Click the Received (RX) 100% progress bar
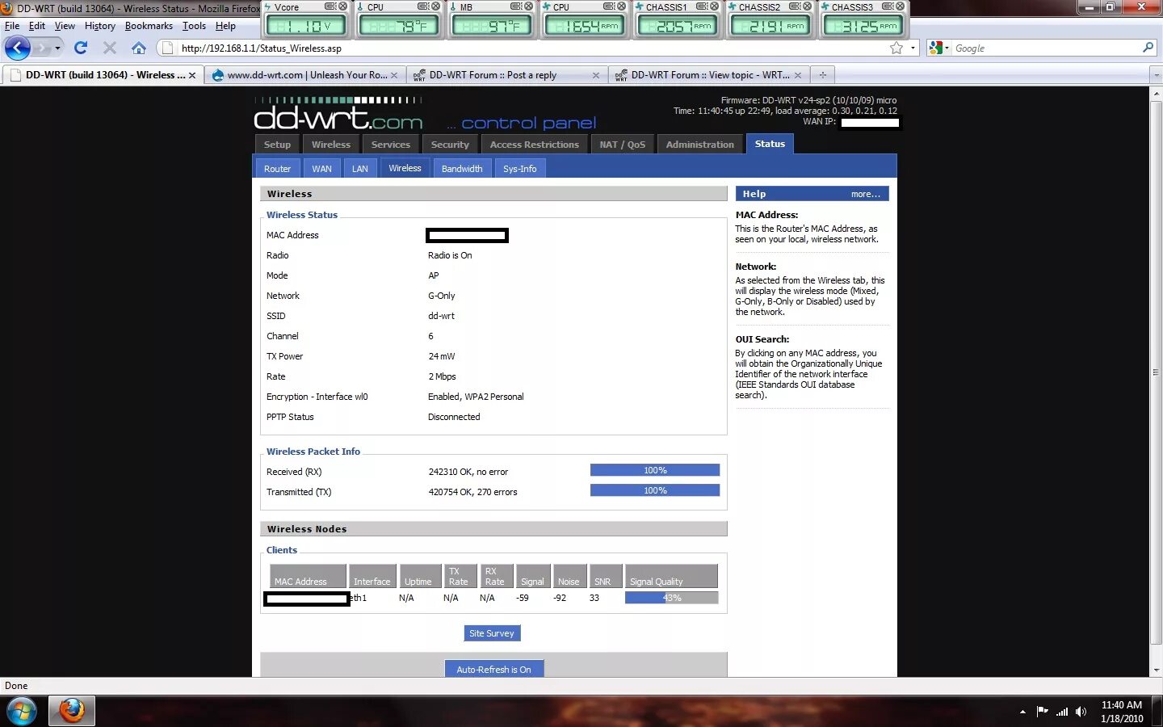Image resolution: width=1163 pixels, height=727 pixels. click(x=655, y=470)
